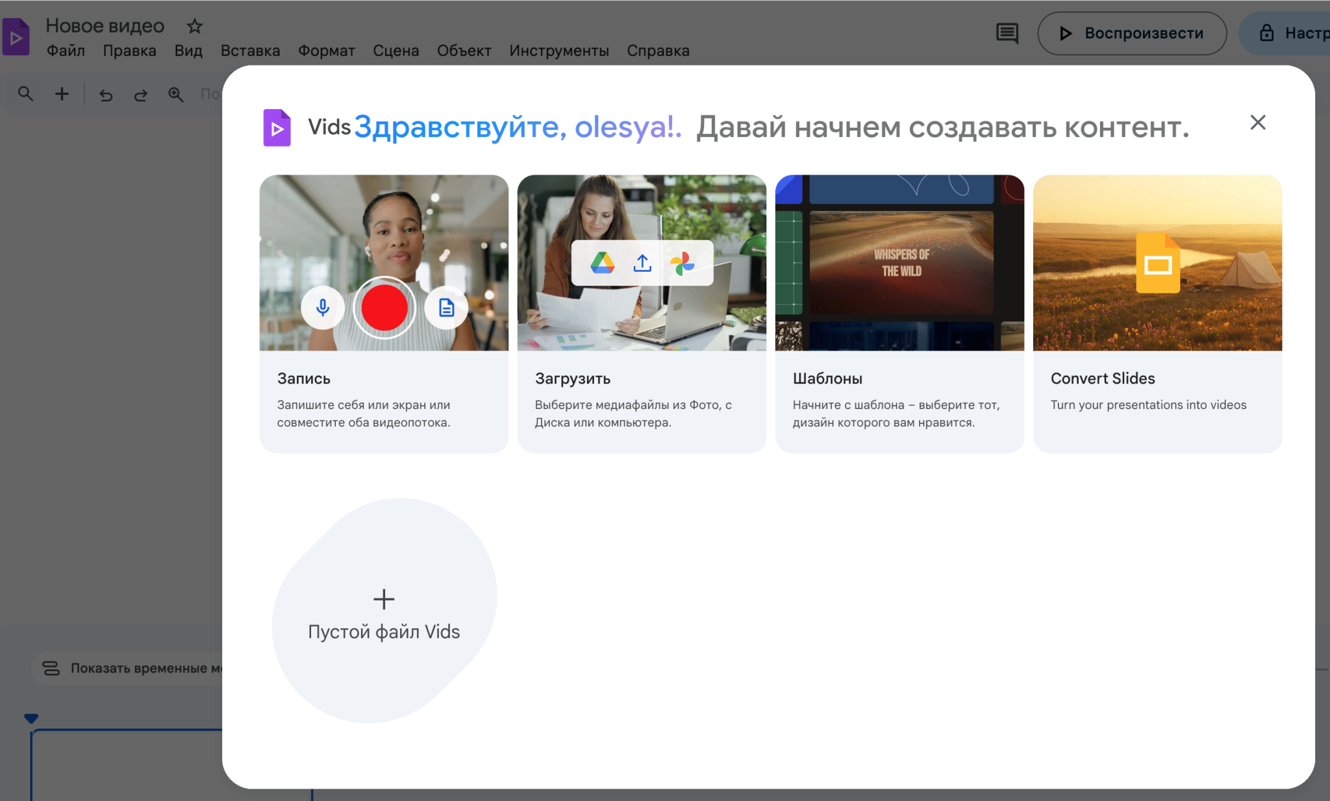The image size is (1330, 801).
Task: Click the undo arrow in toolbar
Action: [x=106, y=95]
